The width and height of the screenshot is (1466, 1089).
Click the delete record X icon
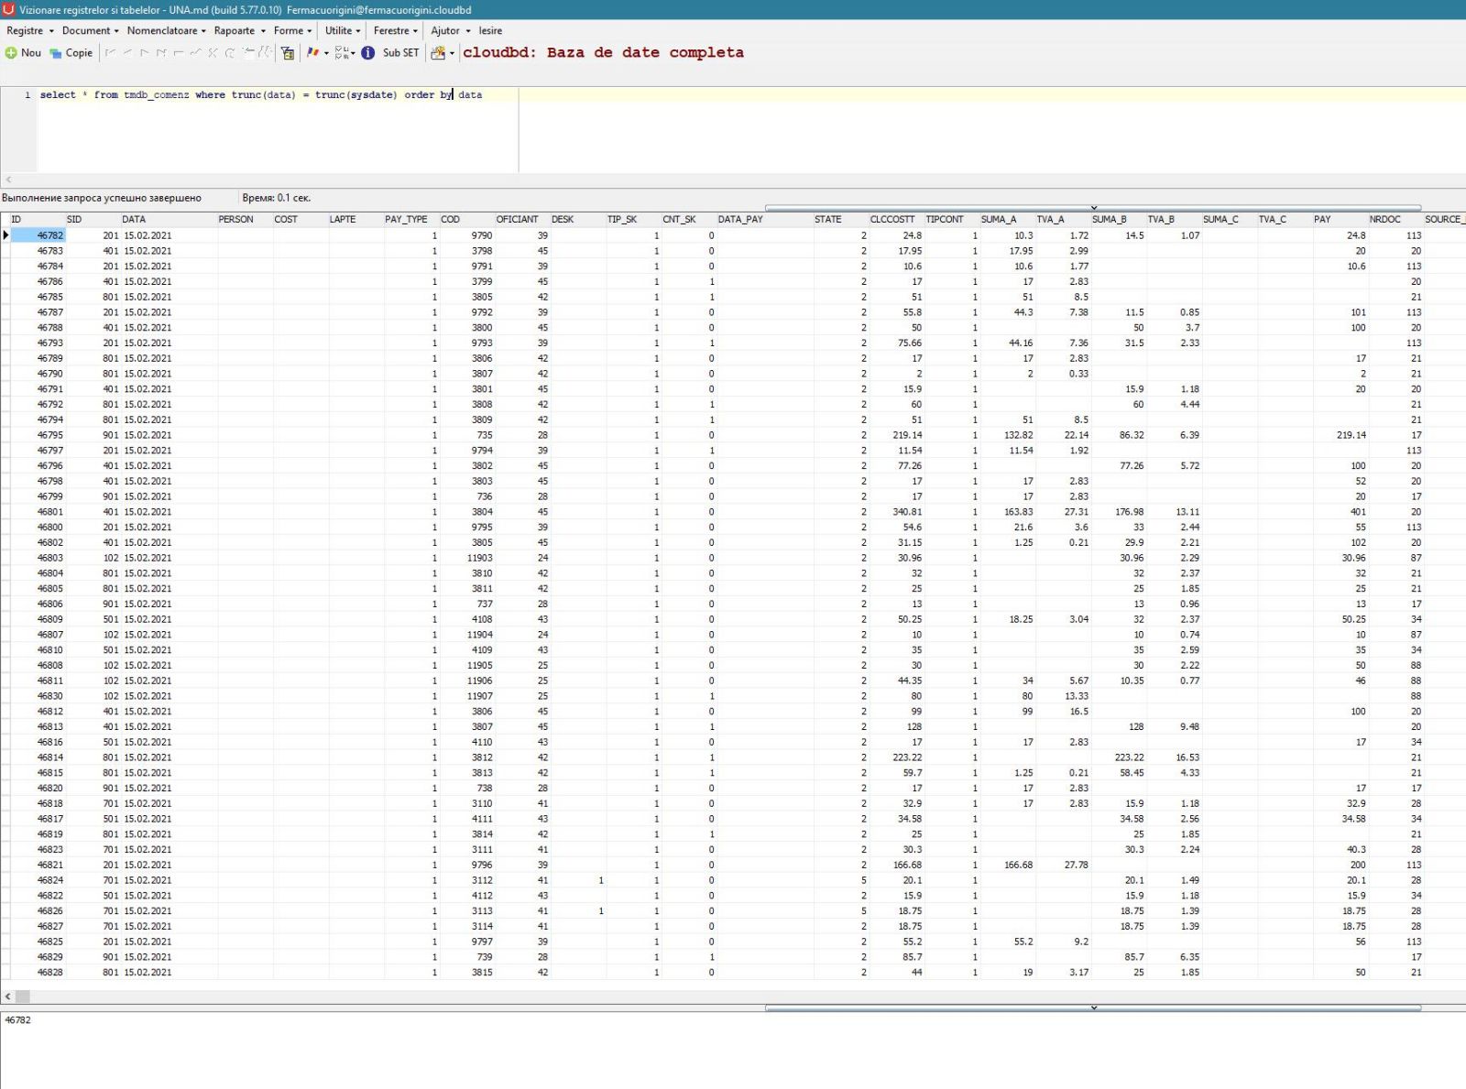click(212, 53)
